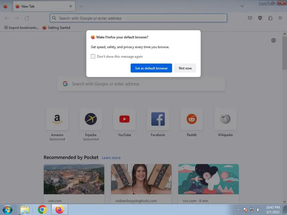Click the page Google search box
This screenshot has width=287, height=215.
tap(141, 84)
